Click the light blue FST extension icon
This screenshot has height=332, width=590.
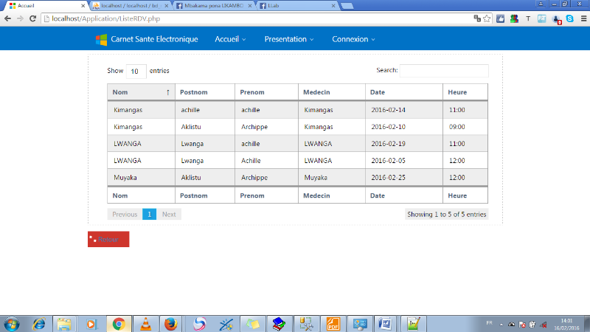[x=542, y=18]
